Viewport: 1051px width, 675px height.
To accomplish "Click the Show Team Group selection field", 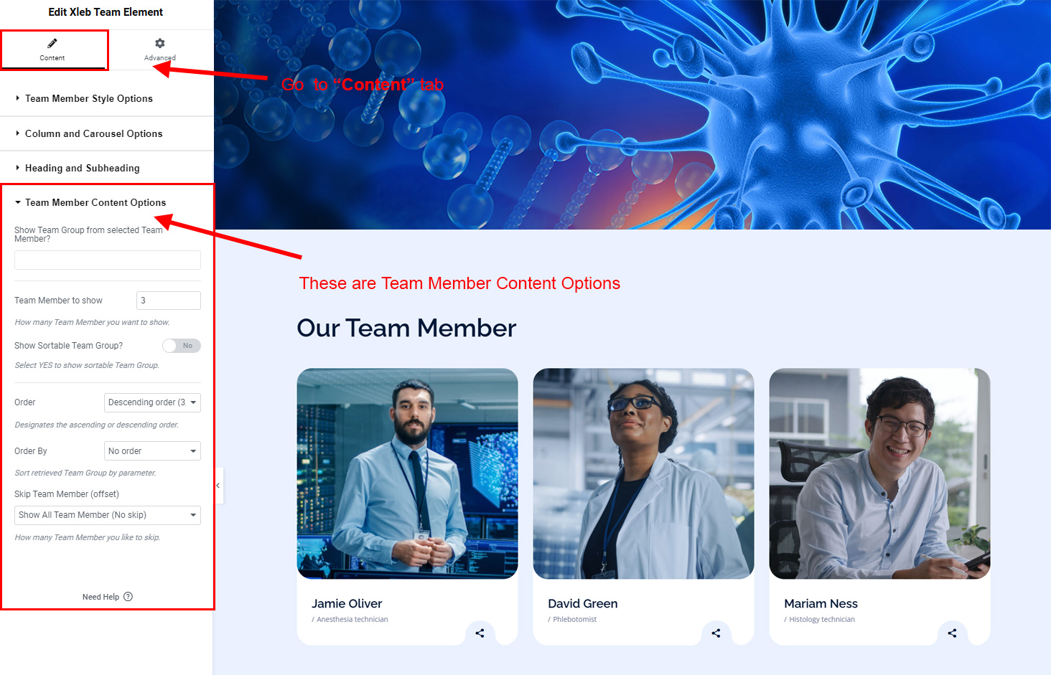I will pyautogui.click(x=108, y=260).
